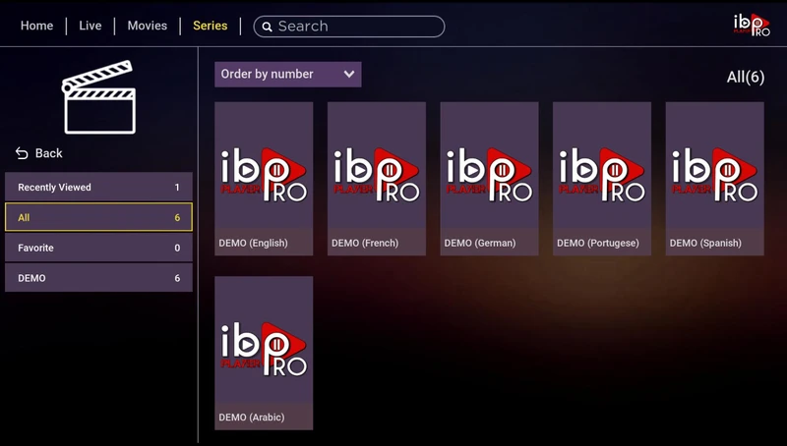787x446 pixels.
Task: Click the magnifier search icon
Action: (267, 28)
